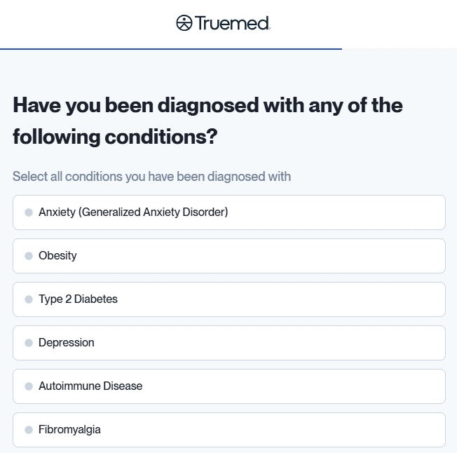The height and width of the screenshot is (453, 457).
Task: Click the 'Depression' label text
Action: pyautogui.click(x=66, y=342)
